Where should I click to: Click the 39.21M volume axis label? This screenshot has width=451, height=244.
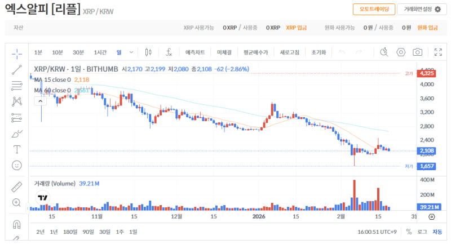coord(429,207)
